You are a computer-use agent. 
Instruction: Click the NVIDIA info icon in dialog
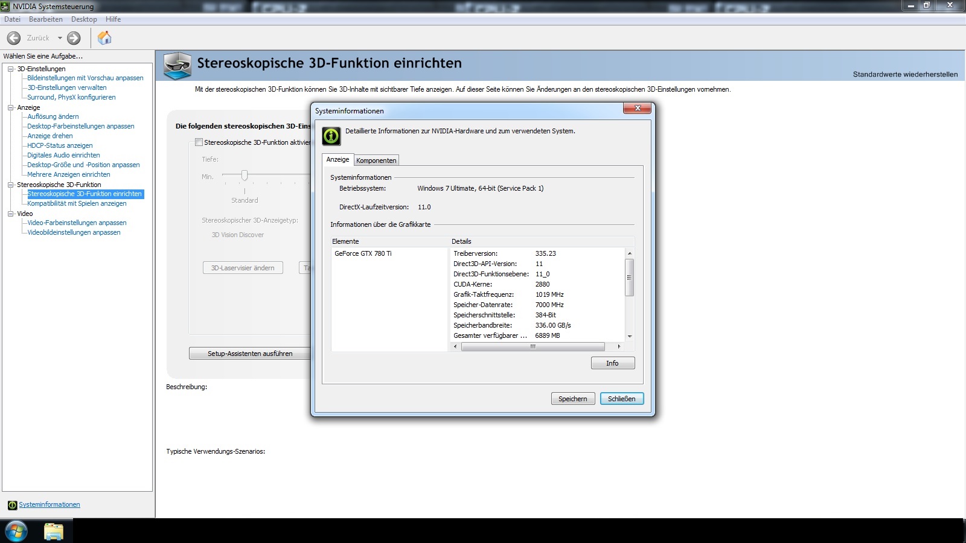(x=331, y=136)
